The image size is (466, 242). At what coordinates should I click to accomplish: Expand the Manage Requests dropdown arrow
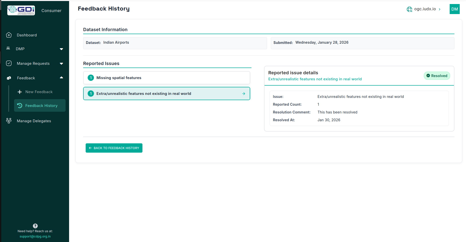[x=61, y=64]
